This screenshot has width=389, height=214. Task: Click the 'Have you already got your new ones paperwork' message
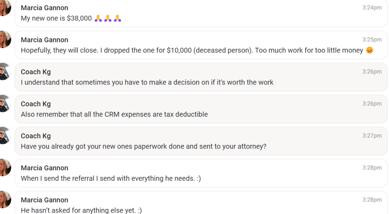(x=143, y=147)
